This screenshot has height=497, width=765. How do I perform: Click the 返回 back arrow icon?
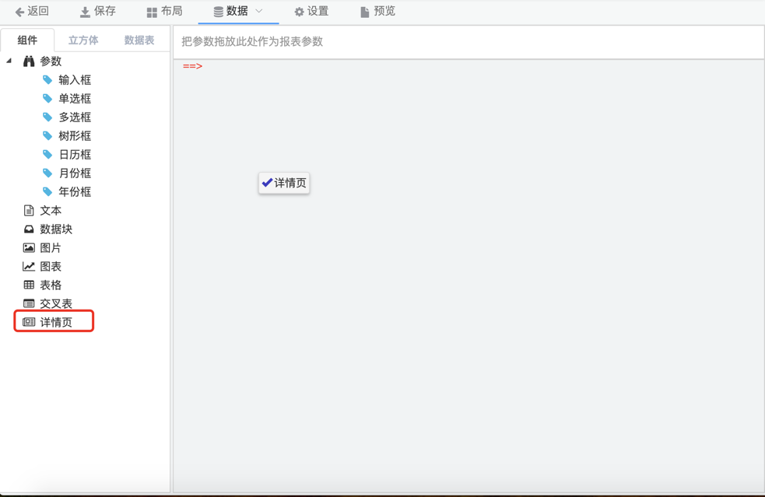[x=19, y=12]
